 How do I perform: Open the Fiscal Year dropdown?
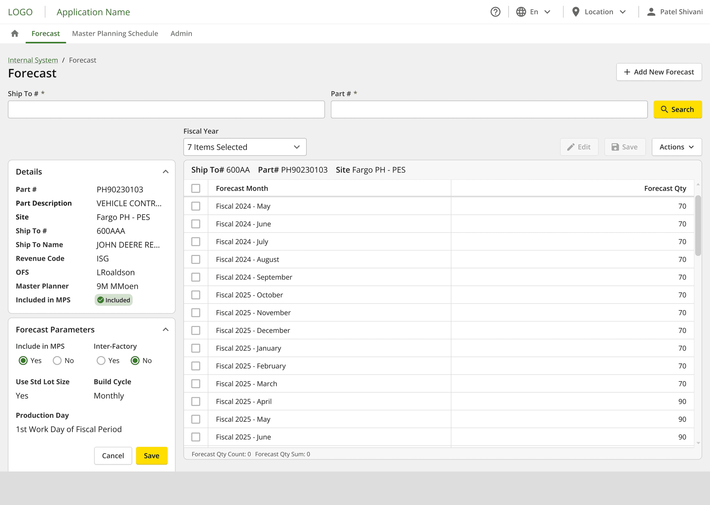pyautogui.click(x=245, y=147)
